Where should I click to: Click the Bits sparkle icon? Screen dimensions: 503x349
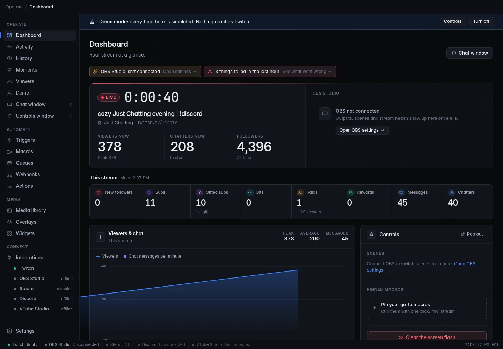point(250,192)
